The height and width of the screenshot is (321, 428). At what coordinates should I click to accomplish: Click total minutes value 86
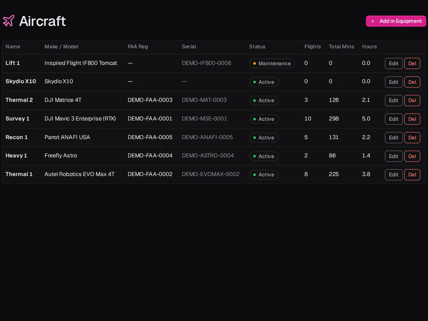[x=332, y=156]
